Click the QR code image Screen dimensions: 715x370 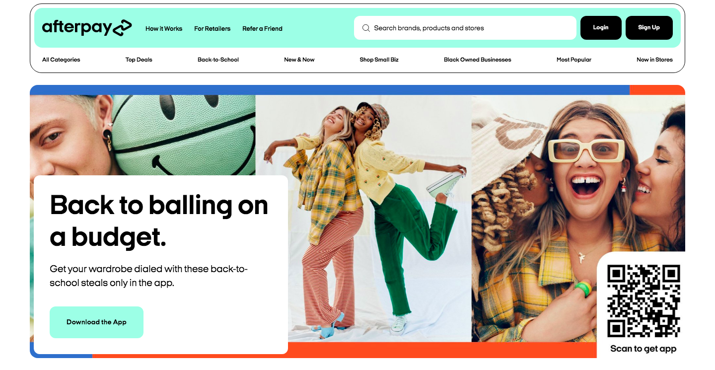(x=643, y=301)
